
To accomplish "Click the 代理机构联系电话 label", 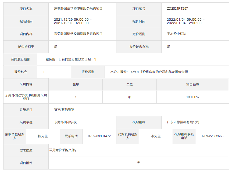I will pos(184,136).
